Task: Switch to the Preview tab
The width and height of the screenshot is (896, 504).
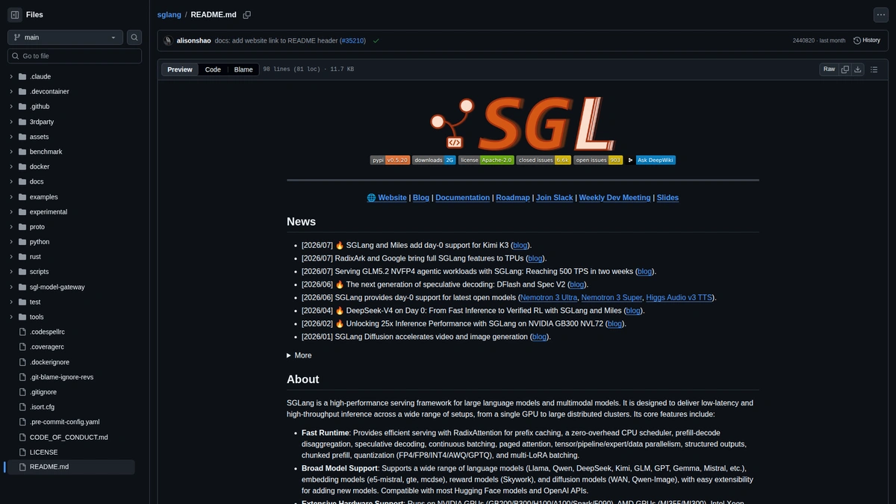Action: pyautogui.click(x=180, y=69)
